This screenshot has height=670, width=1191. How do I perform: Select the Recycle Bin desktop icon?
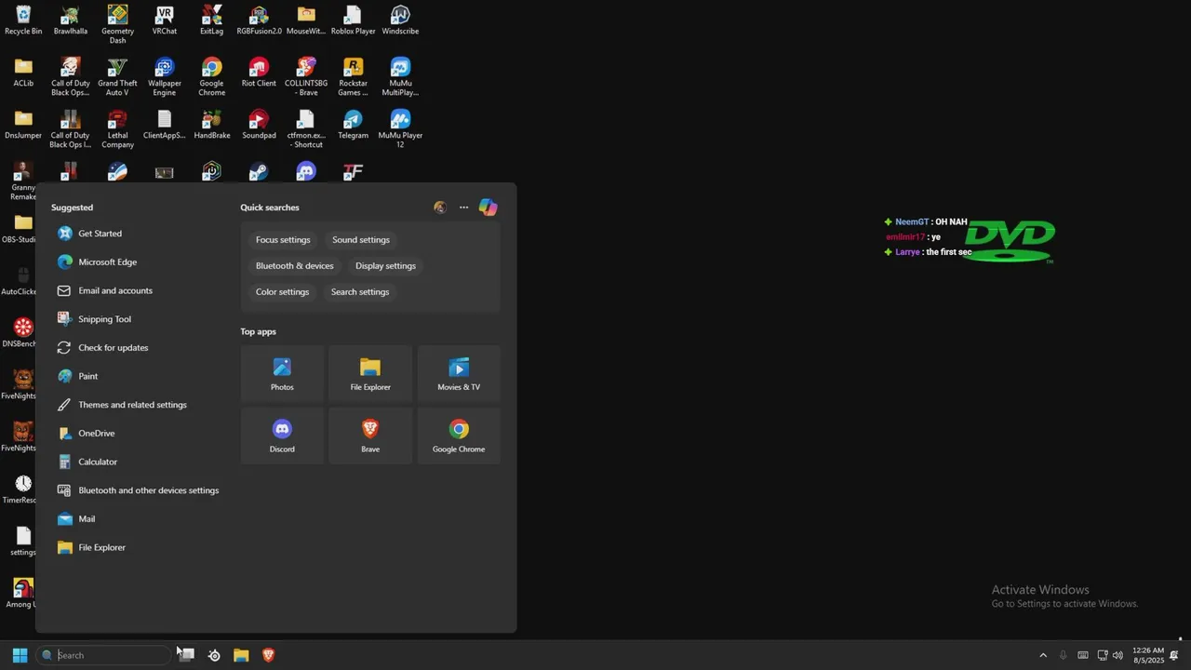(23, 20)
